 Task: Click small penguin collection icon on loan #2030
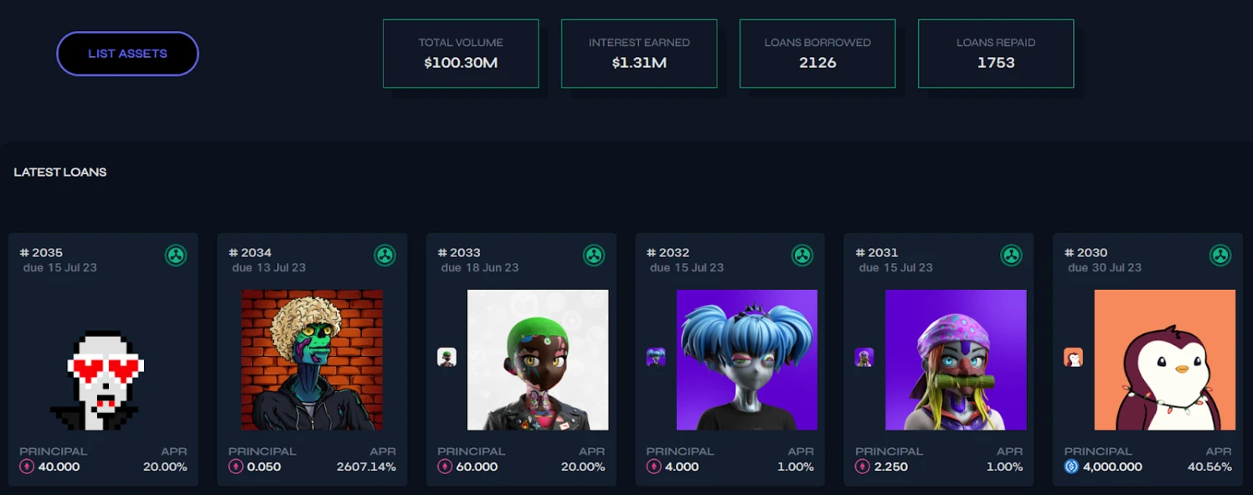coord(1074,358)
